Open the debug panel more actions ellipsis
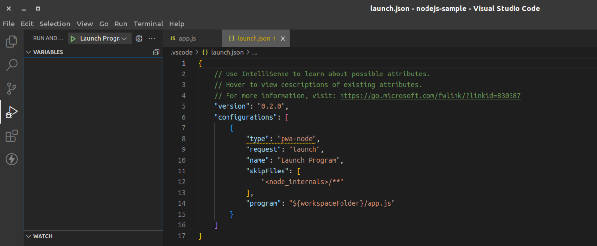 point(152,38)
